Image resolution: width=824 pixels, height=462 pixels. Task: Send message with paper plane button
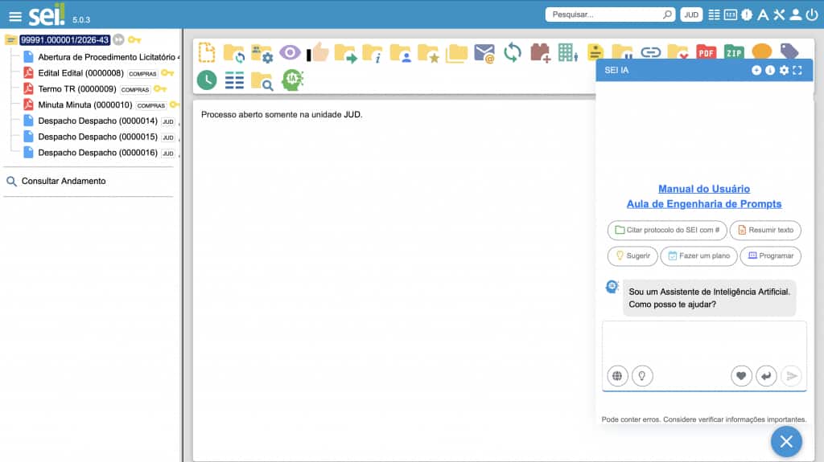(792, 376)
